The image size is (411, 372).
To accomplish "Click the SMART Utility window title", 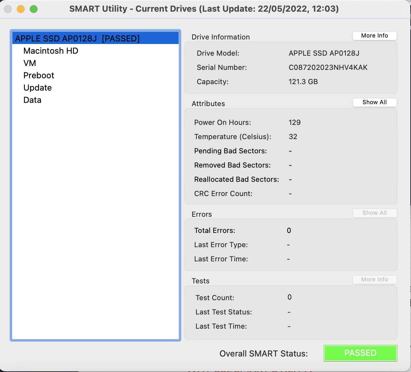I will point(204,9).
